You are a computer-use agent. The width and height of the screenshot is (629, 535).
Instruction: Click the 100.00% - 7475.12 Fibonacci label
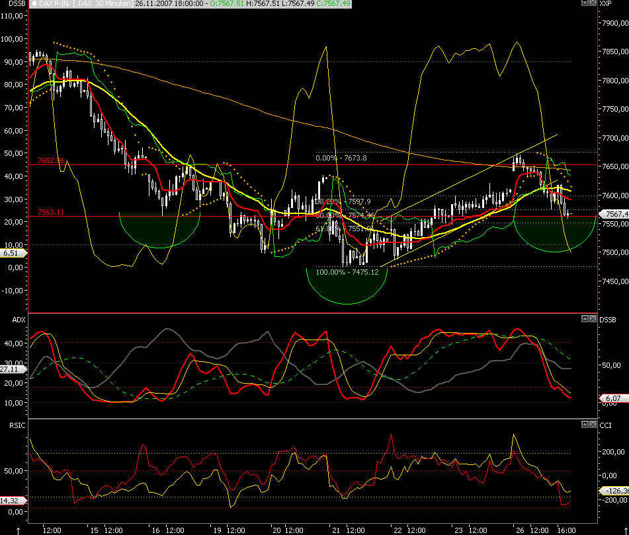pyautogui.click(x=347, y=272)
